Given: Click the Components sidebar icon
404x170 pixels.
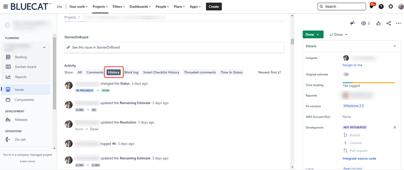Looking at the screenshot, I should [8, 100].
